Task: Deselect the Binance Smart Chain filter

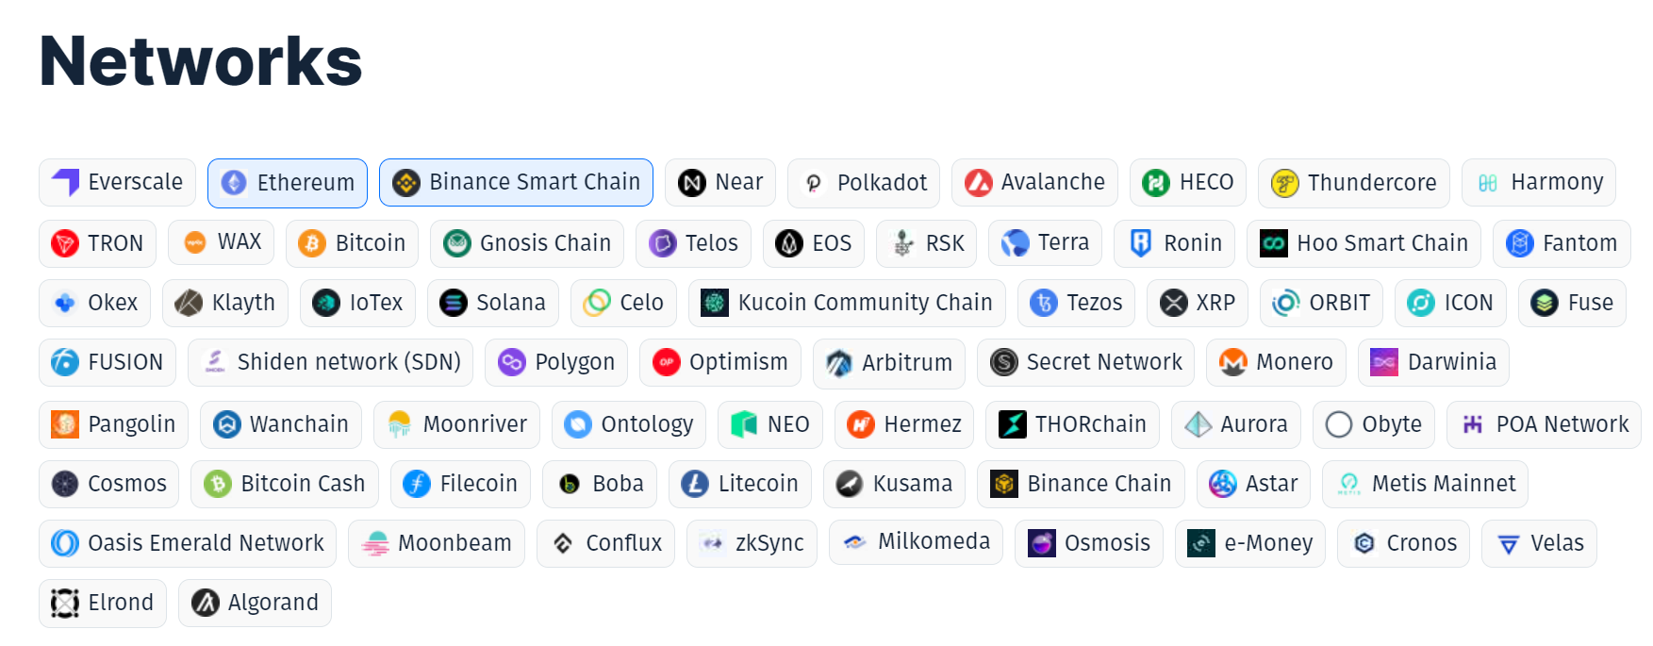Action: [x=516, y=182]
